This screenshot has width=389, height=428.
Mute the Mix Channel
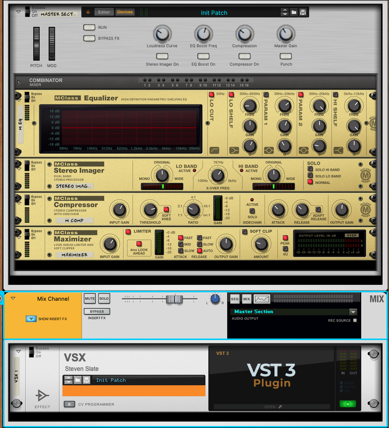[x=90, y=299]
